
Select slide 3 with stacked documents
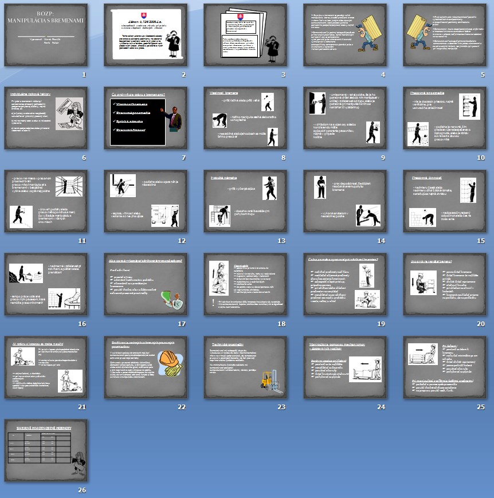click(x=245, y=36)
